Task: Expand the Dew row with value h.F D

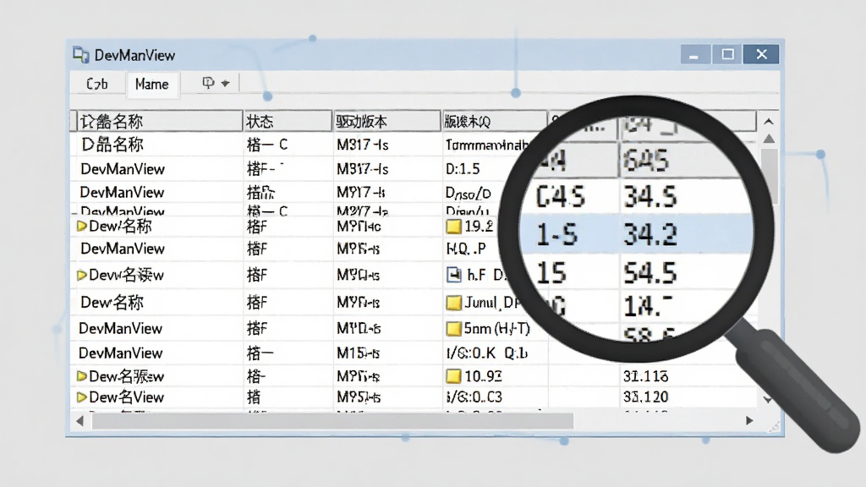Action: (82, 275)
